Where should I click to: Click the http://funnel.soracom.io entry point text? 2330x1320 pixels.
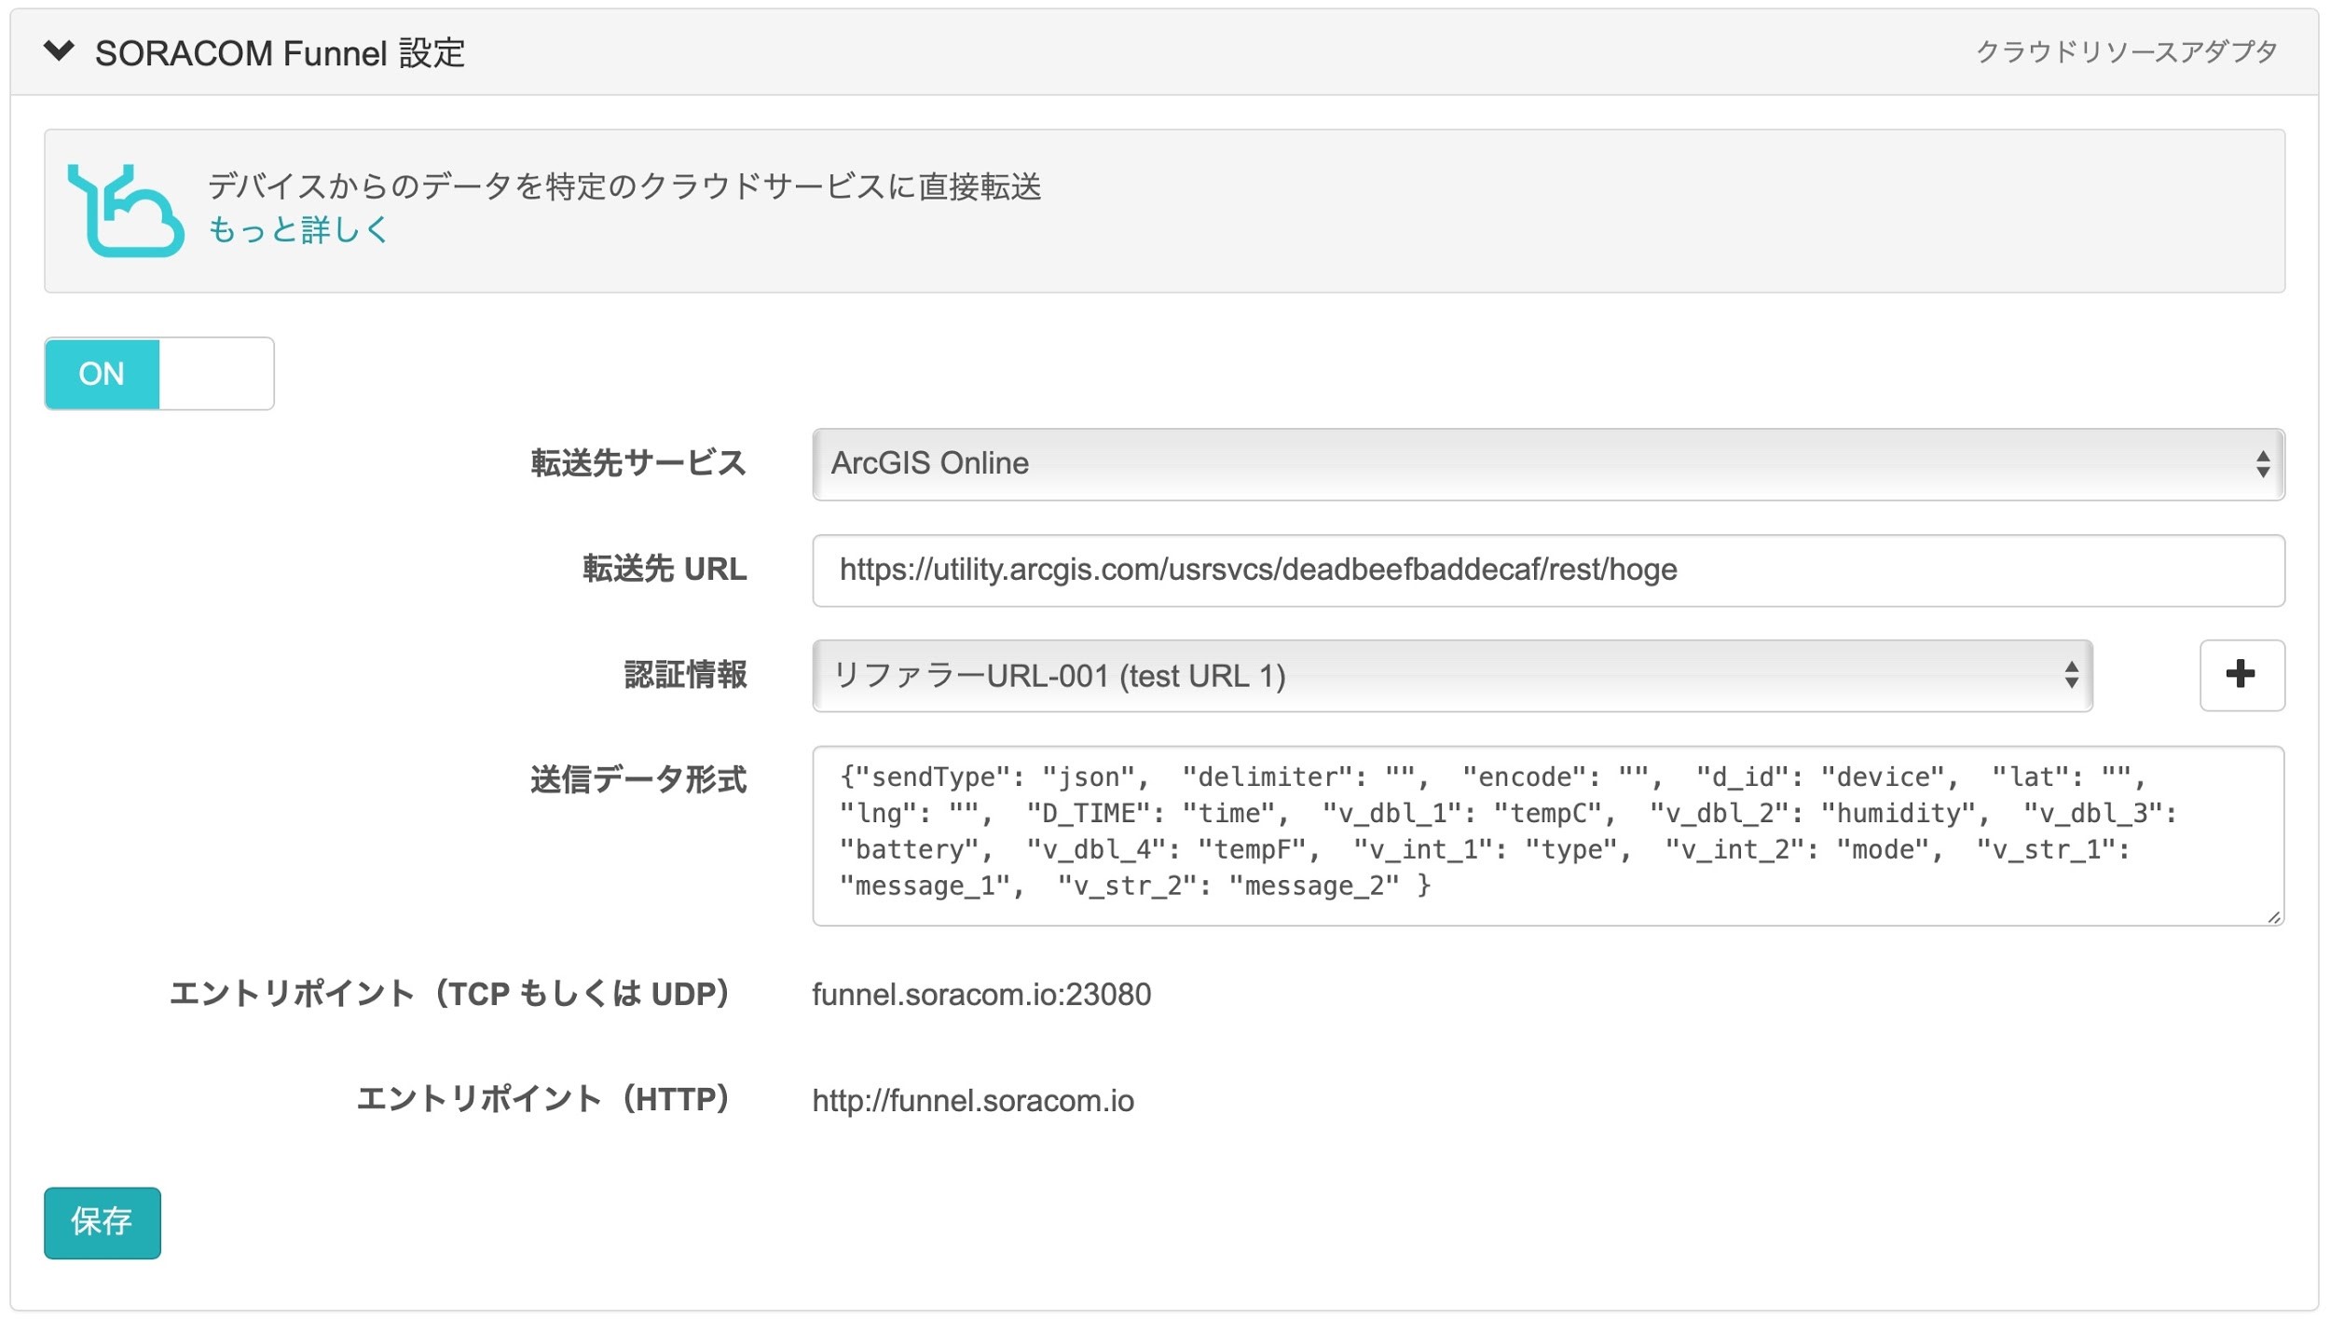[x=973, y=1101]
